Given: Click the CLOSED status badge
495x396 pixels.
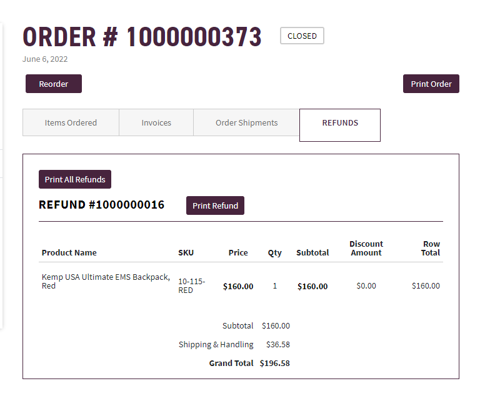Looking at the screenshot, I should click(x=302, y=36).
